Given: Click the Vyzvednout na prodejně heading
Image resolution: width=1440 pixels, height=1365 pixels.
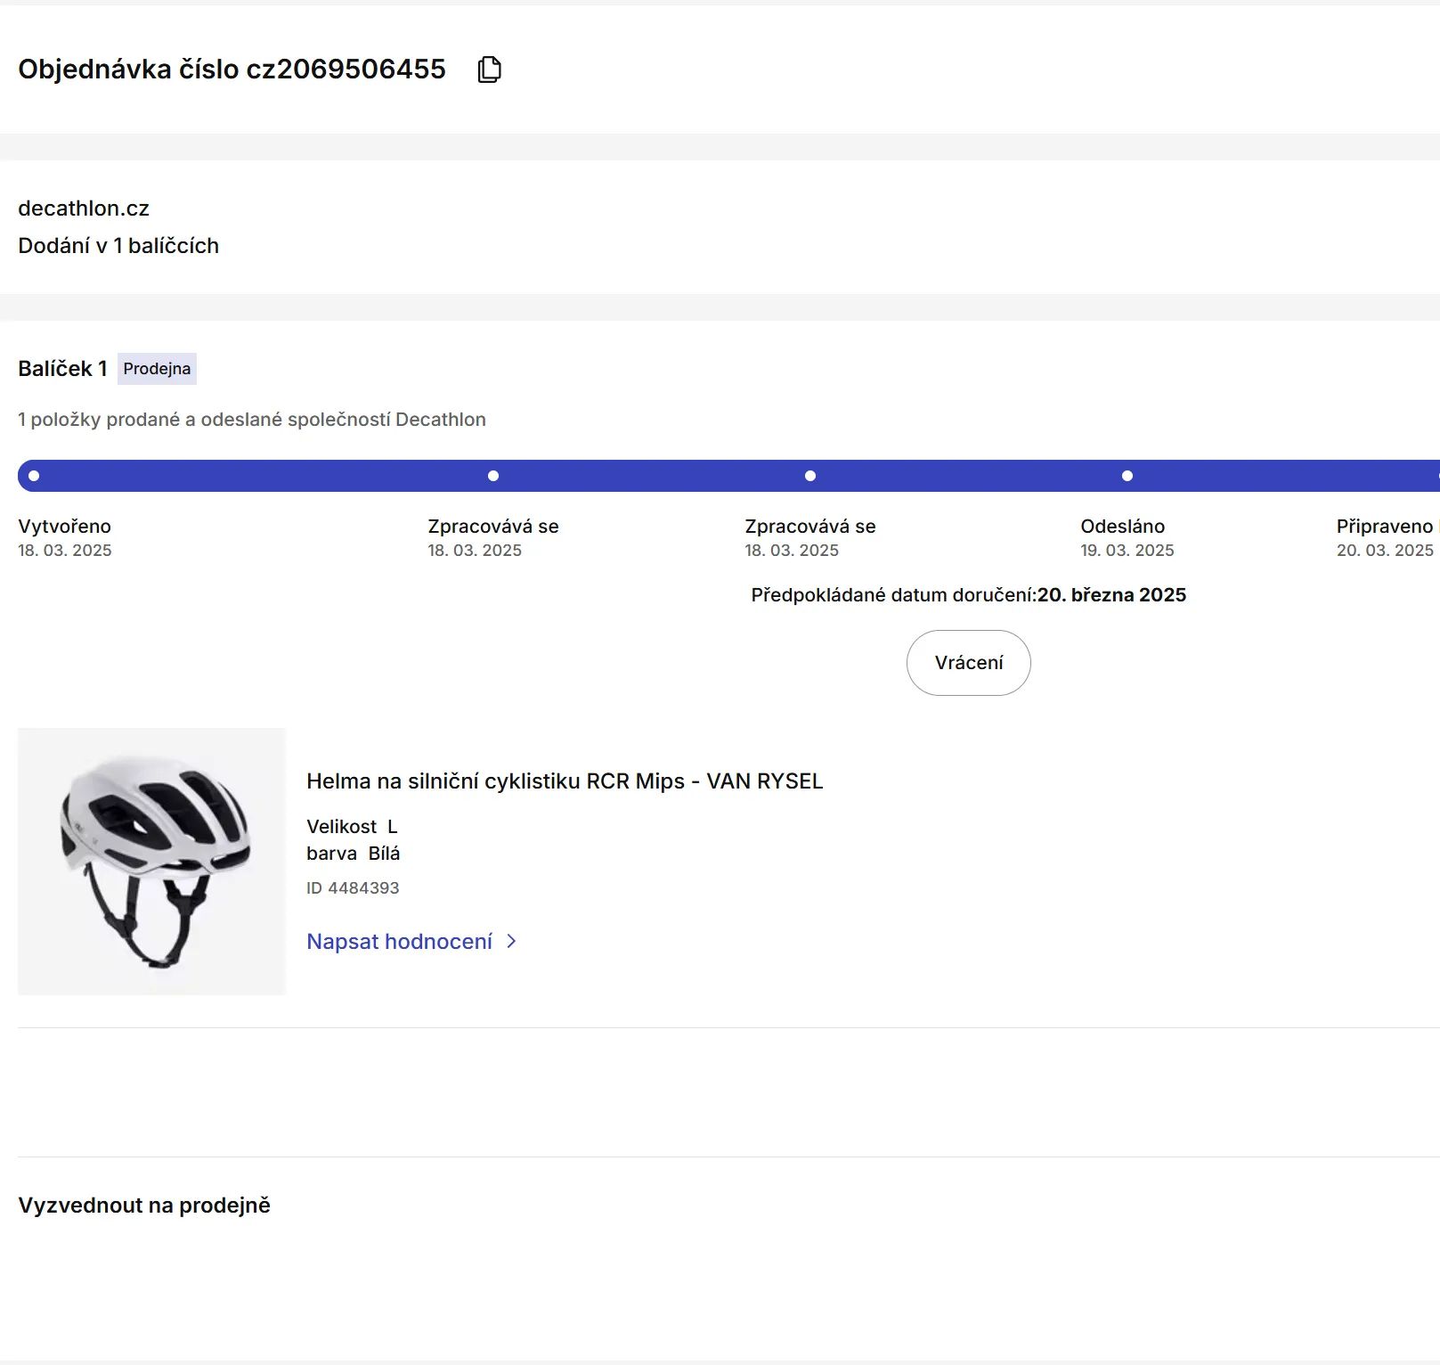Looking at the screenshot, I should coord(144,1206).
